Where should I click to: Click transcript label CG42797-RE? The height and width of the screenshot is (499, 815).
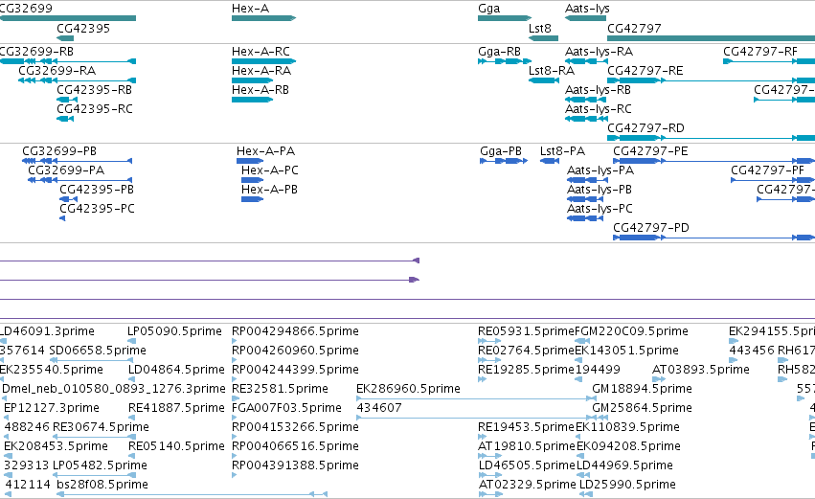(645, 71)
